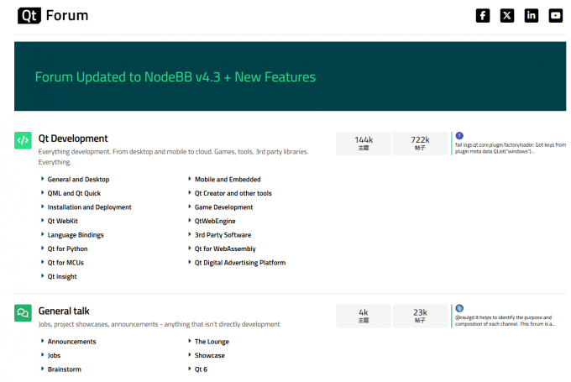Open the X (Twitter) social icon
The width and height of the screenshot is (571, 382).
(507, 15)
